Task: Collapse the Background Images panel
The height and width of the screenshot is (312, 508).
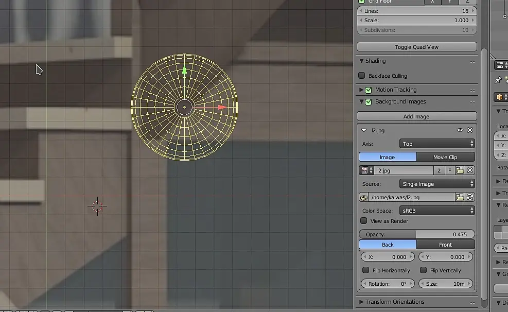Action: coord(361,101)
